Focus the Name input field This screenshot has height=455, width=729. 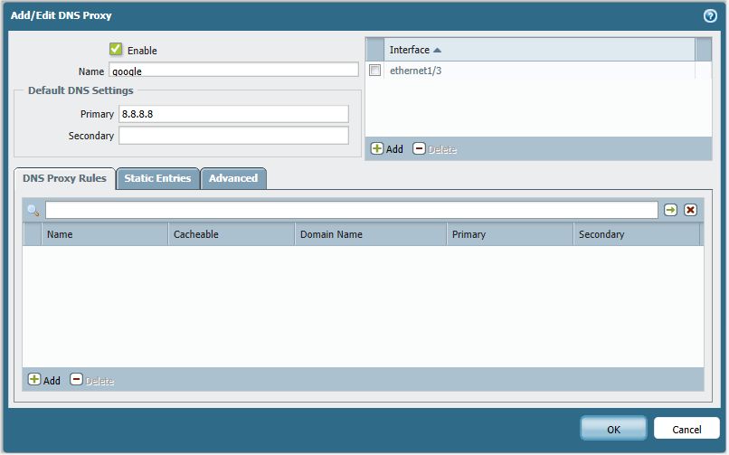[234, 71]
